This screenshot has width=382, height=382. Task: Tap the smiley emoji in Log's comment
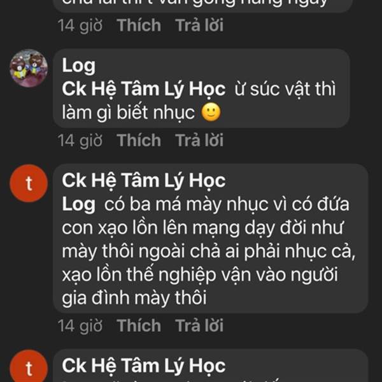click(x=211, y=113)
